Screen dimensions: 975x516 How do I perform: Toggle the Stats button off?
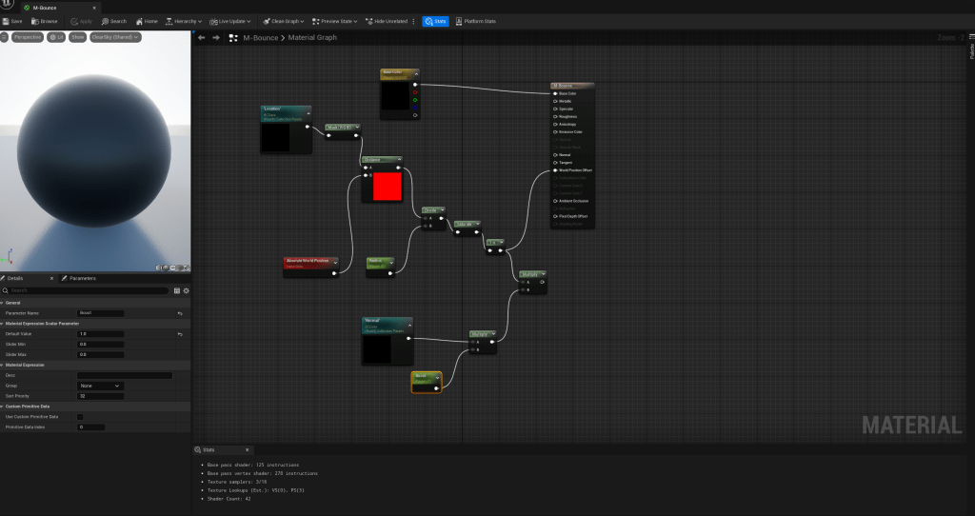435,21
